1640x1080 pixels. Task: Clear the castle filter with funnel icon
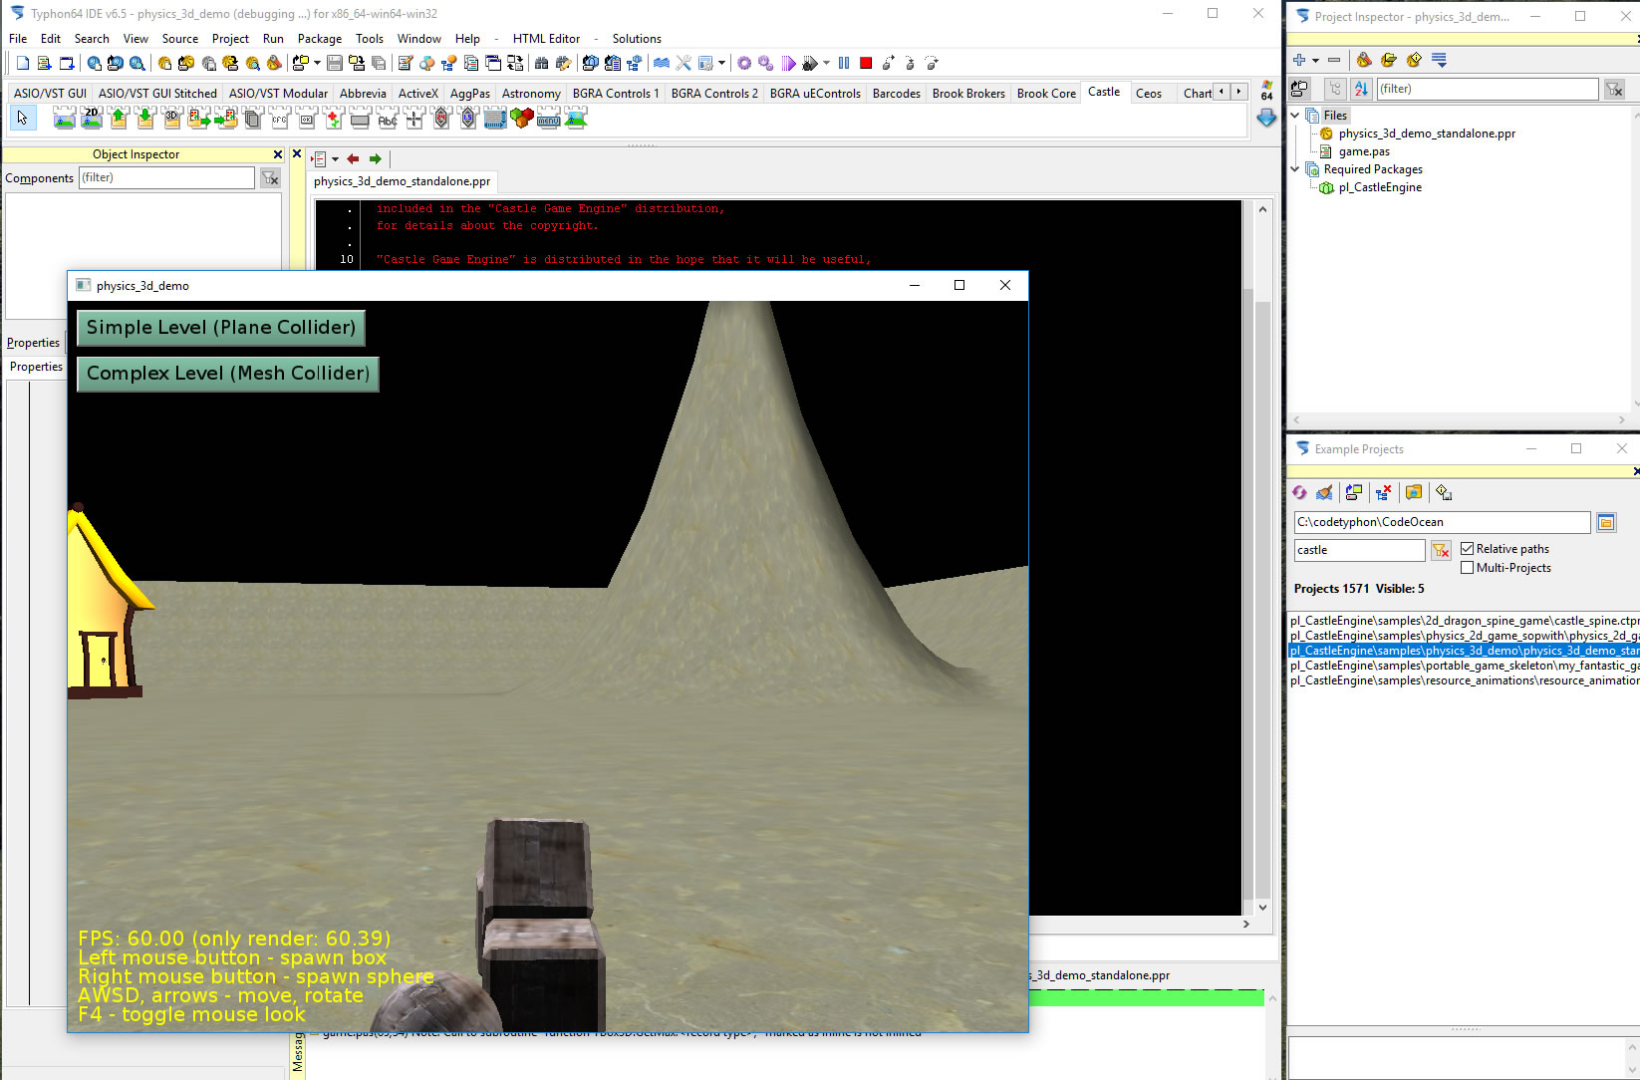pyautogui.click(x=1441, y=550)
